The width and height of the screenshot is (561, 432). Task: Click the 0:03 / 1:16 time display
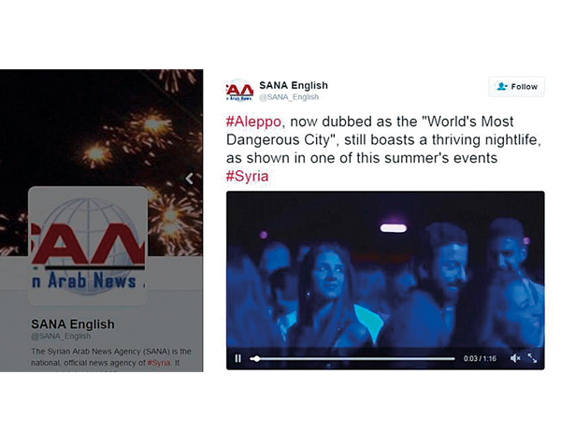coord(480,358)
